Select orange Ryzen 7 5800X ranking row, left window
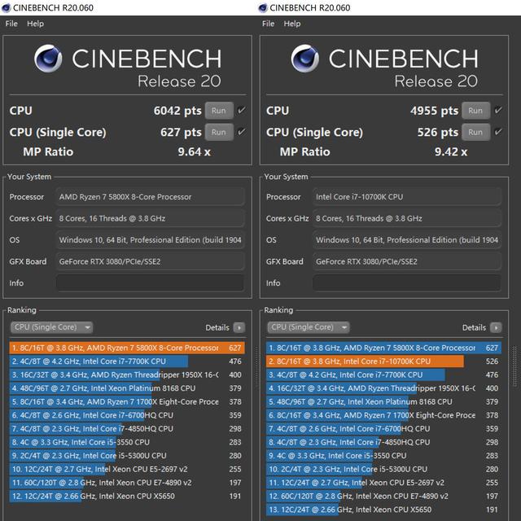 tap(127, 348)
